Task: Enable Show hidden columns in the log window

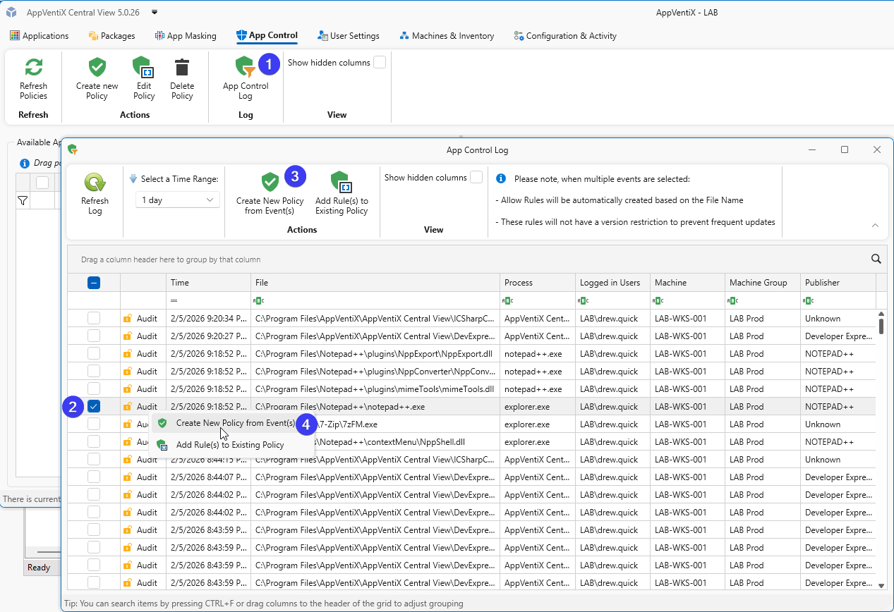Action: coord(476,178)
